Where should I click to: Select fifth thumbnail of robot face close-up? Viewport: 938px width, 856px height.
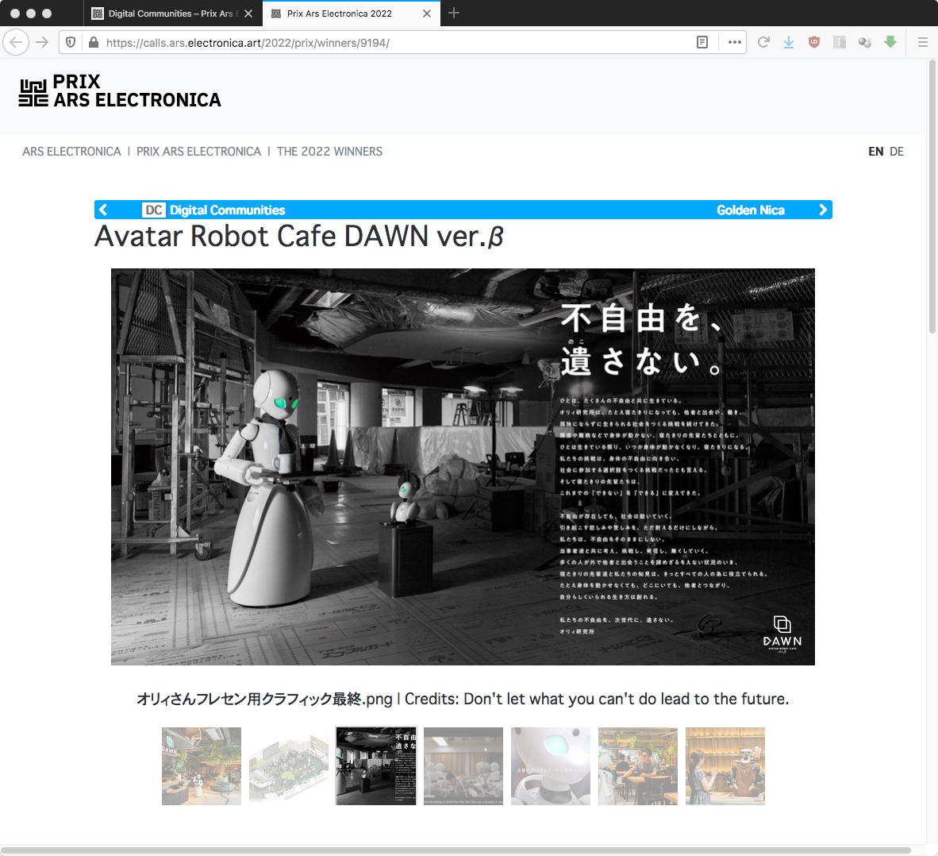(551, 766)
